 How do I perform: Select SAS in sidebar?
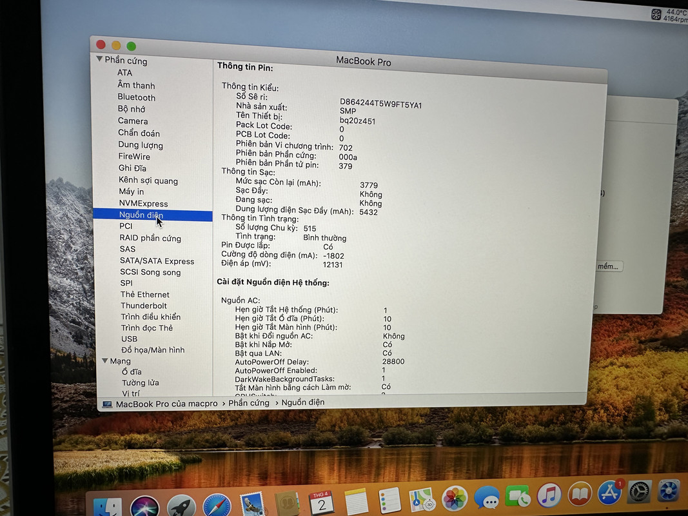click(x=127, y=249)
